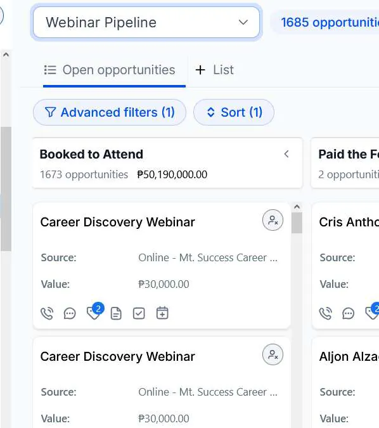
Task: Click the plus icon beside List
Action: click(x=200, y=70)
